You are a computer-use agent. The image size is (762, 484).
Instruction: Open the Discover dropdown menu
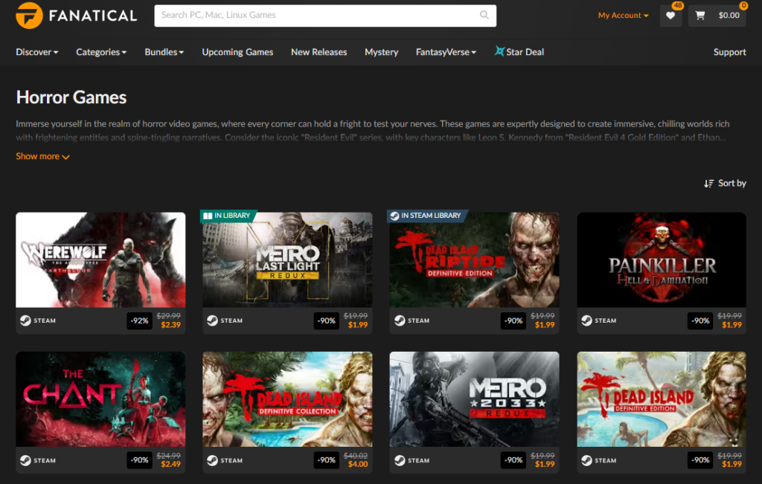click(37, 52)
